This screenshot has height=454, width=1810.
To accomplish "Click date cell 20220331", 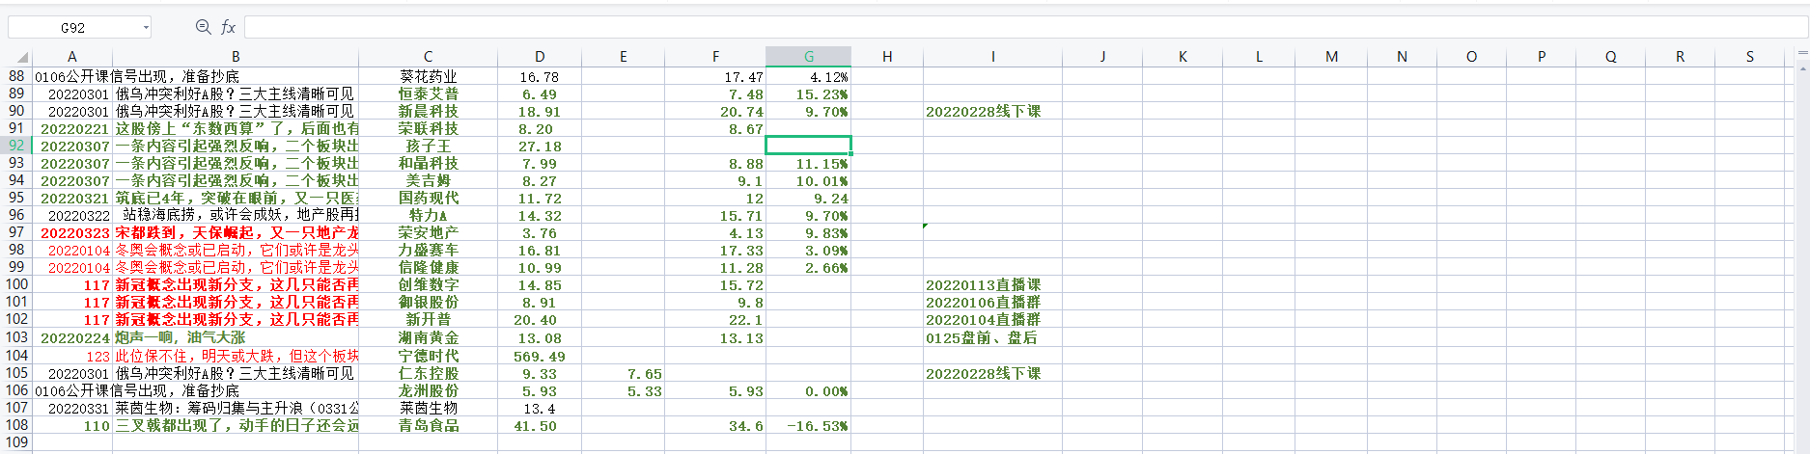I will point(72,408).
